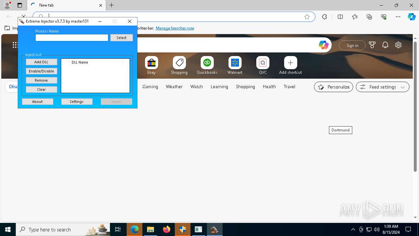Show hidden tray icons chevron

[x=353, y=229]
